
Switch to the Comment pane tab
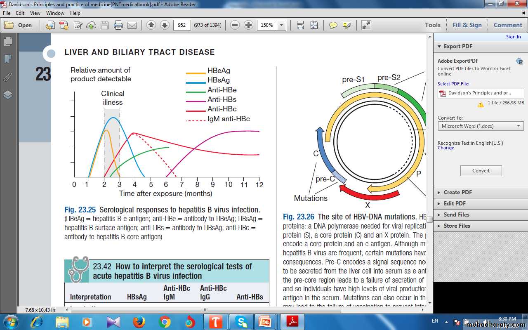click(x=508, y=25)
